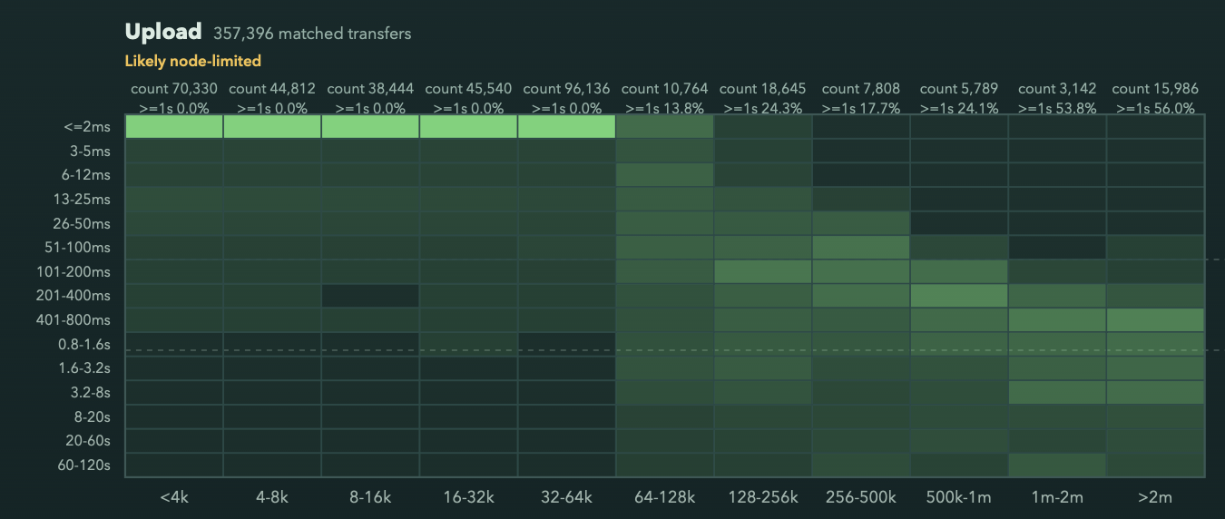This screenshot has width=1225, height=519.
Task: Click the <=2ms cell in the 32-64k column
Action: [x=566, y=127]
